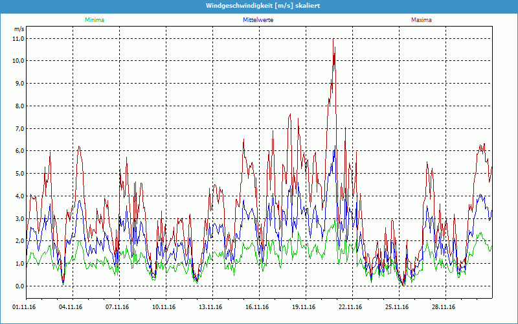This screenshot has width=518, height=324.
Task: Click the green Minima legend label
Action: pyautogui.click(x=94, y=20)
